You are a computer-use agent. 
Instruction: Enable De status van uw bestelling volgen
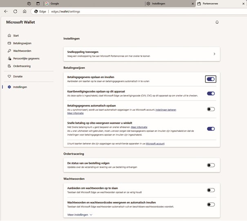coord(211,165)
